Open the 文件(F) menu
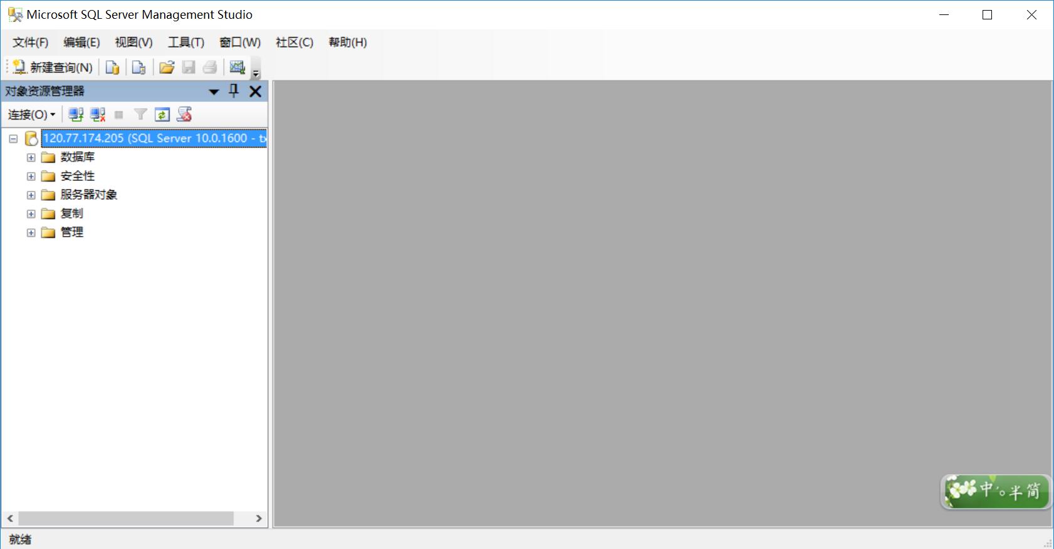 [x=30, y=43]
